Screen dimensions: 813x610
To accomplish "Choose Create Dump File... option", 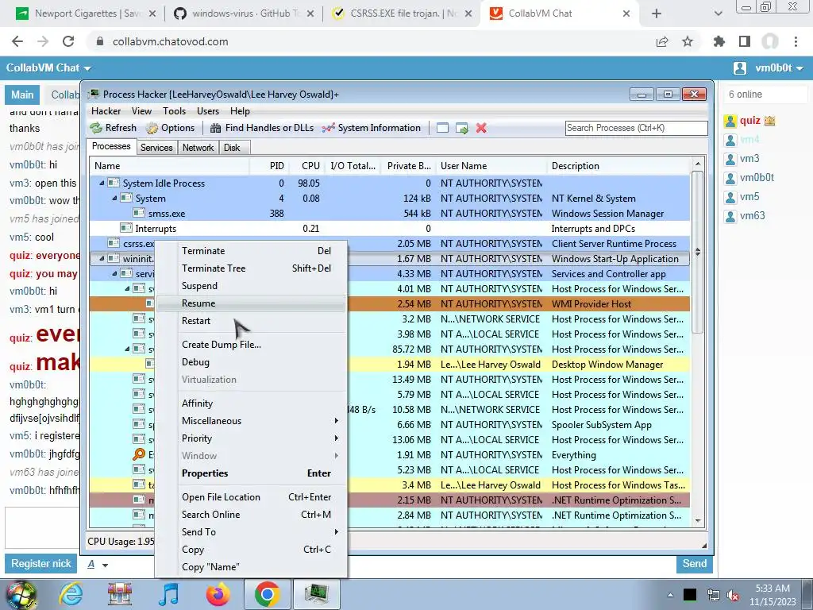I will point(251,345).
